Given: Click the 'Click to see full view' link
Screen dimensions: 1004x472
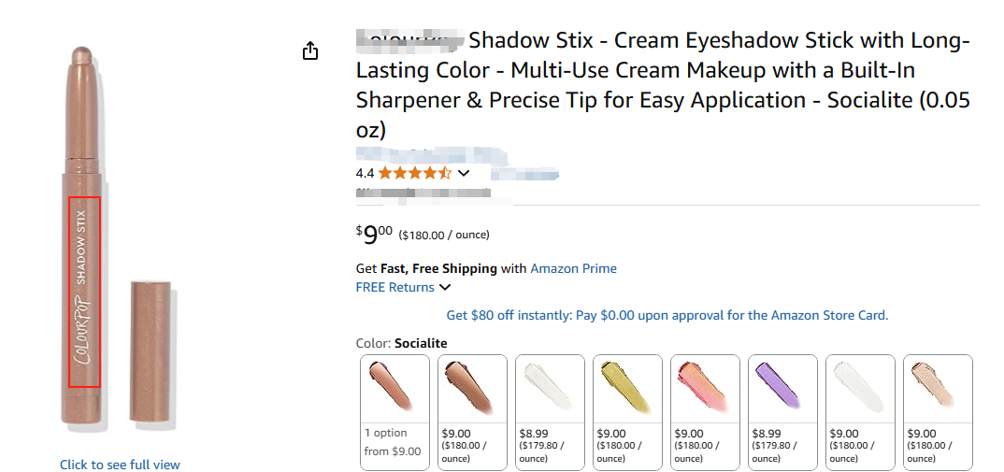Looking at the screenshot, I should click(x=120, y=465).
